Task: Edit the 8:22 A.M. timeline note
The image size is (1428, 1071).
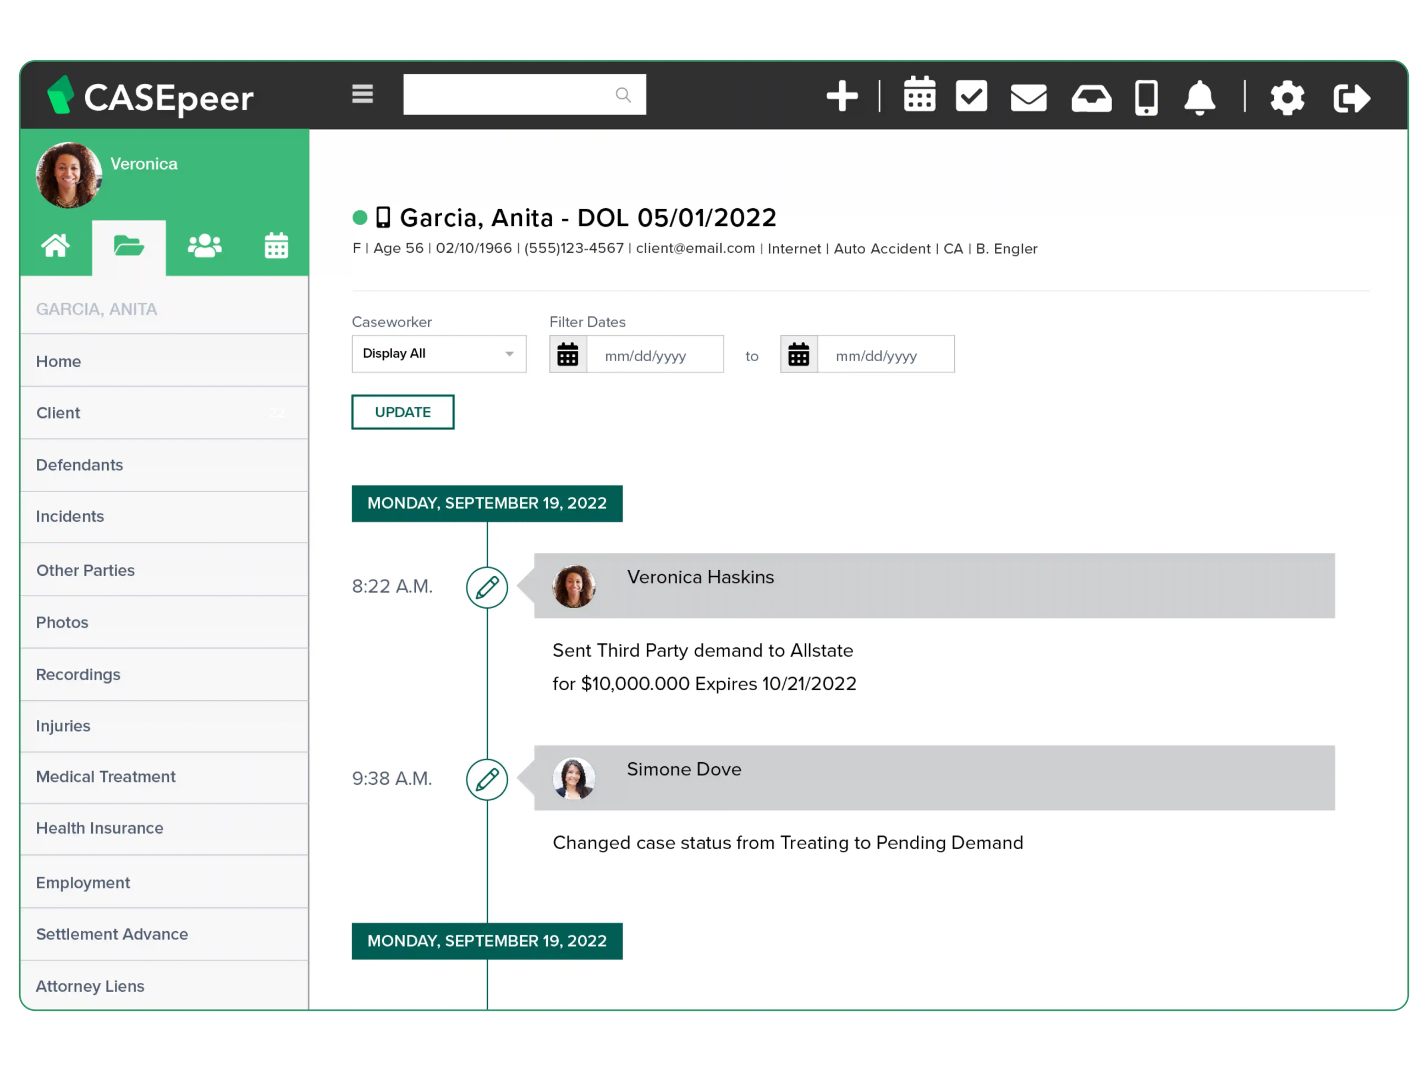Action: coord(487,587)
